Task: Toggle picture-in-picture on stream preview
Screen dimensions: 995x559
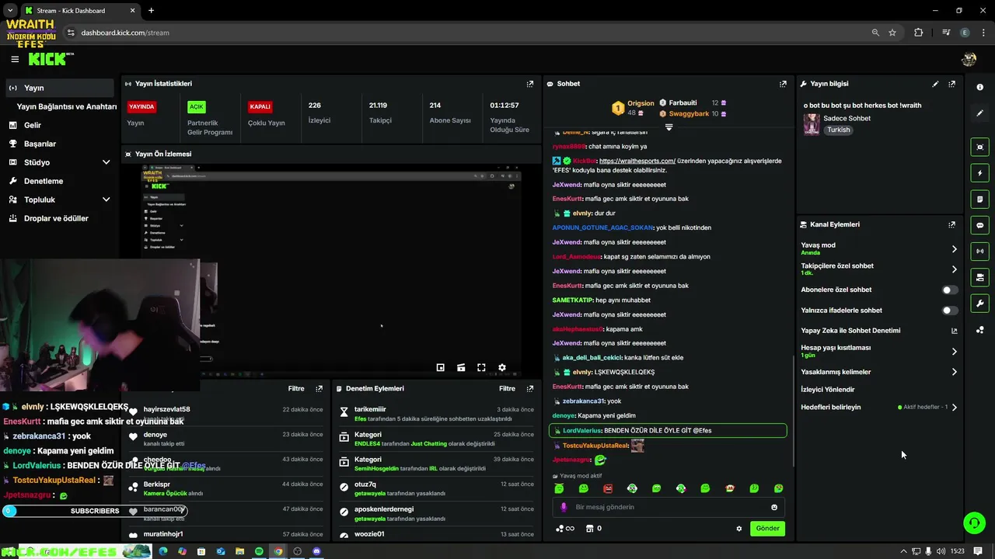Action: click(441, 368)
